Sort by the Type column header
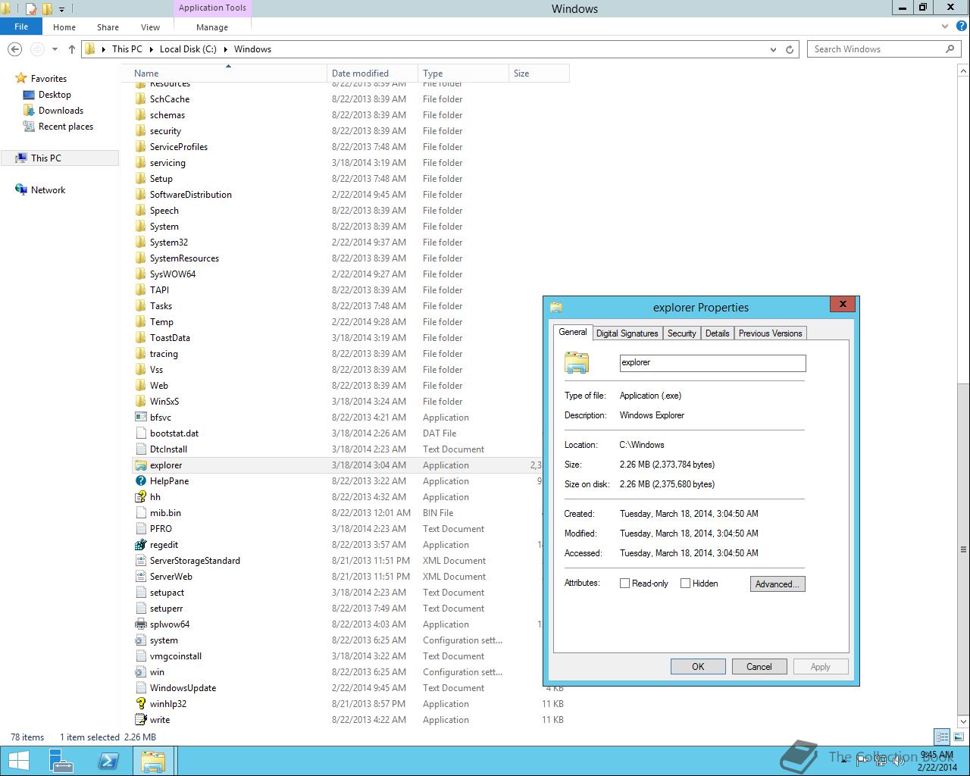Viewport: 970px width, 776px height. (463, 74)
